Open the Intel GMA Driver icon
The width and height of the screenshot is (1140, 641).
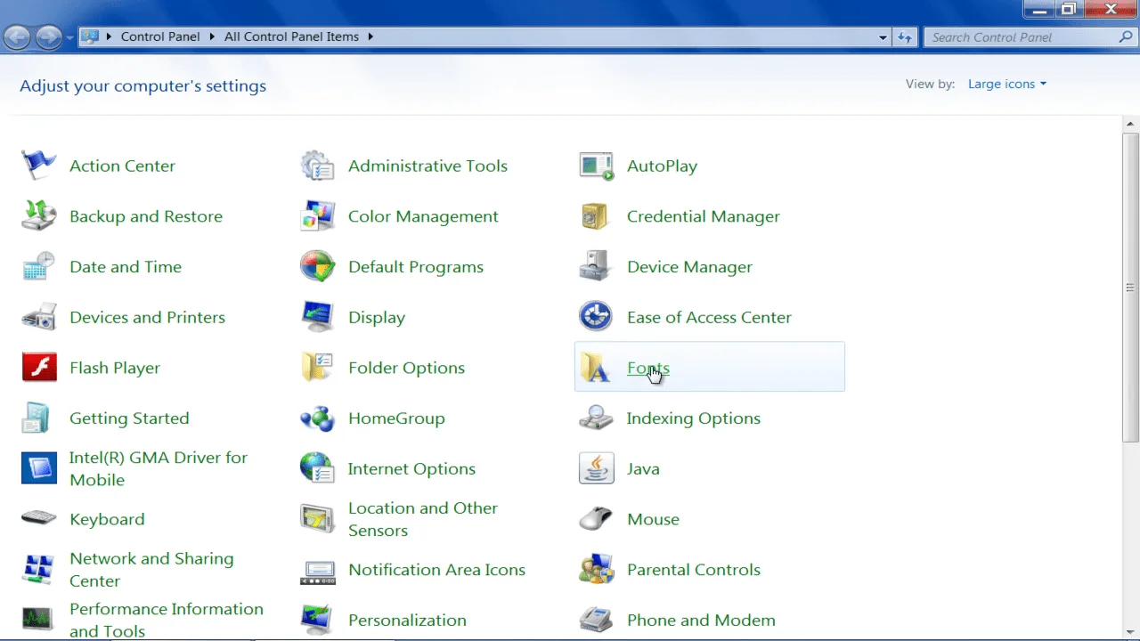pyautogui.click(x=39, y=468)
